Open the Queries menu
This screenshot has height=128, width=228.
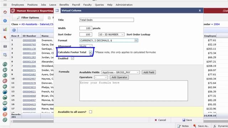pos(99,5)
